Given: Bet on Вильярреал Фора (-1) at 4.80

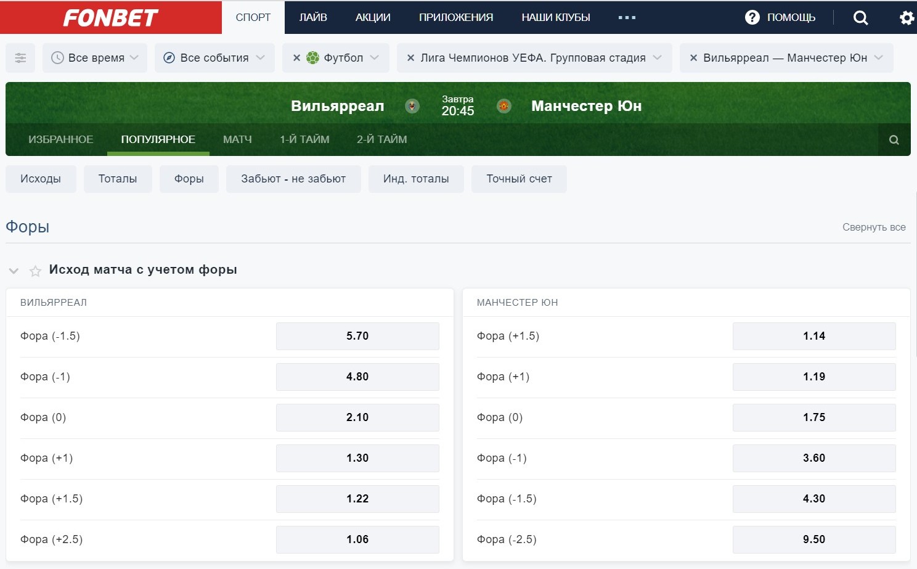Looking at the screenshot, I should click(357, 377).
